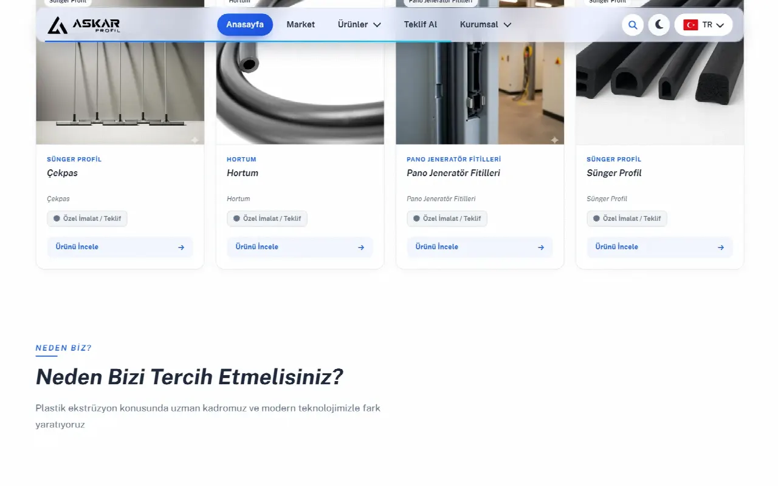The width and height of the screenshot is (778, 491).
Task: Click the Sünger Profil product title
Action: point(614,173)
